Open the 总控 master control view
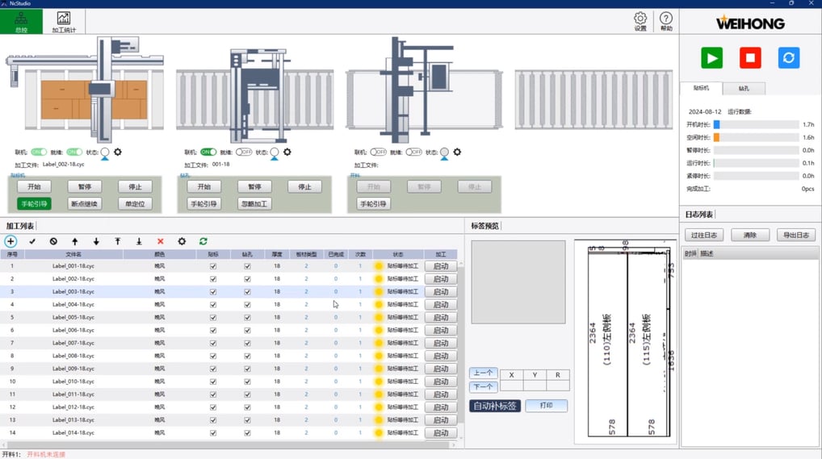Screen dimensions: 822x459 coord(22,22)
